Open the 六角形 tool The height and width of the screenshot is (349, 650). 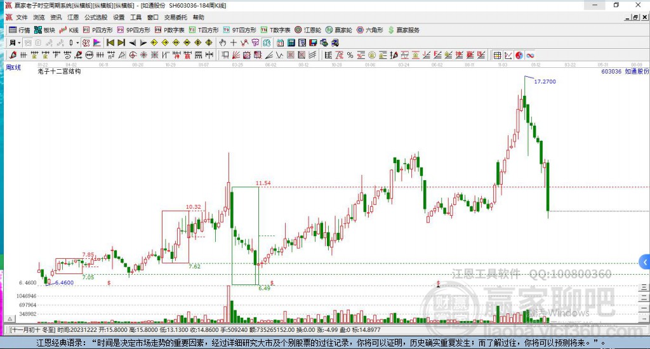pyautogui.click(x=370, y=30)
